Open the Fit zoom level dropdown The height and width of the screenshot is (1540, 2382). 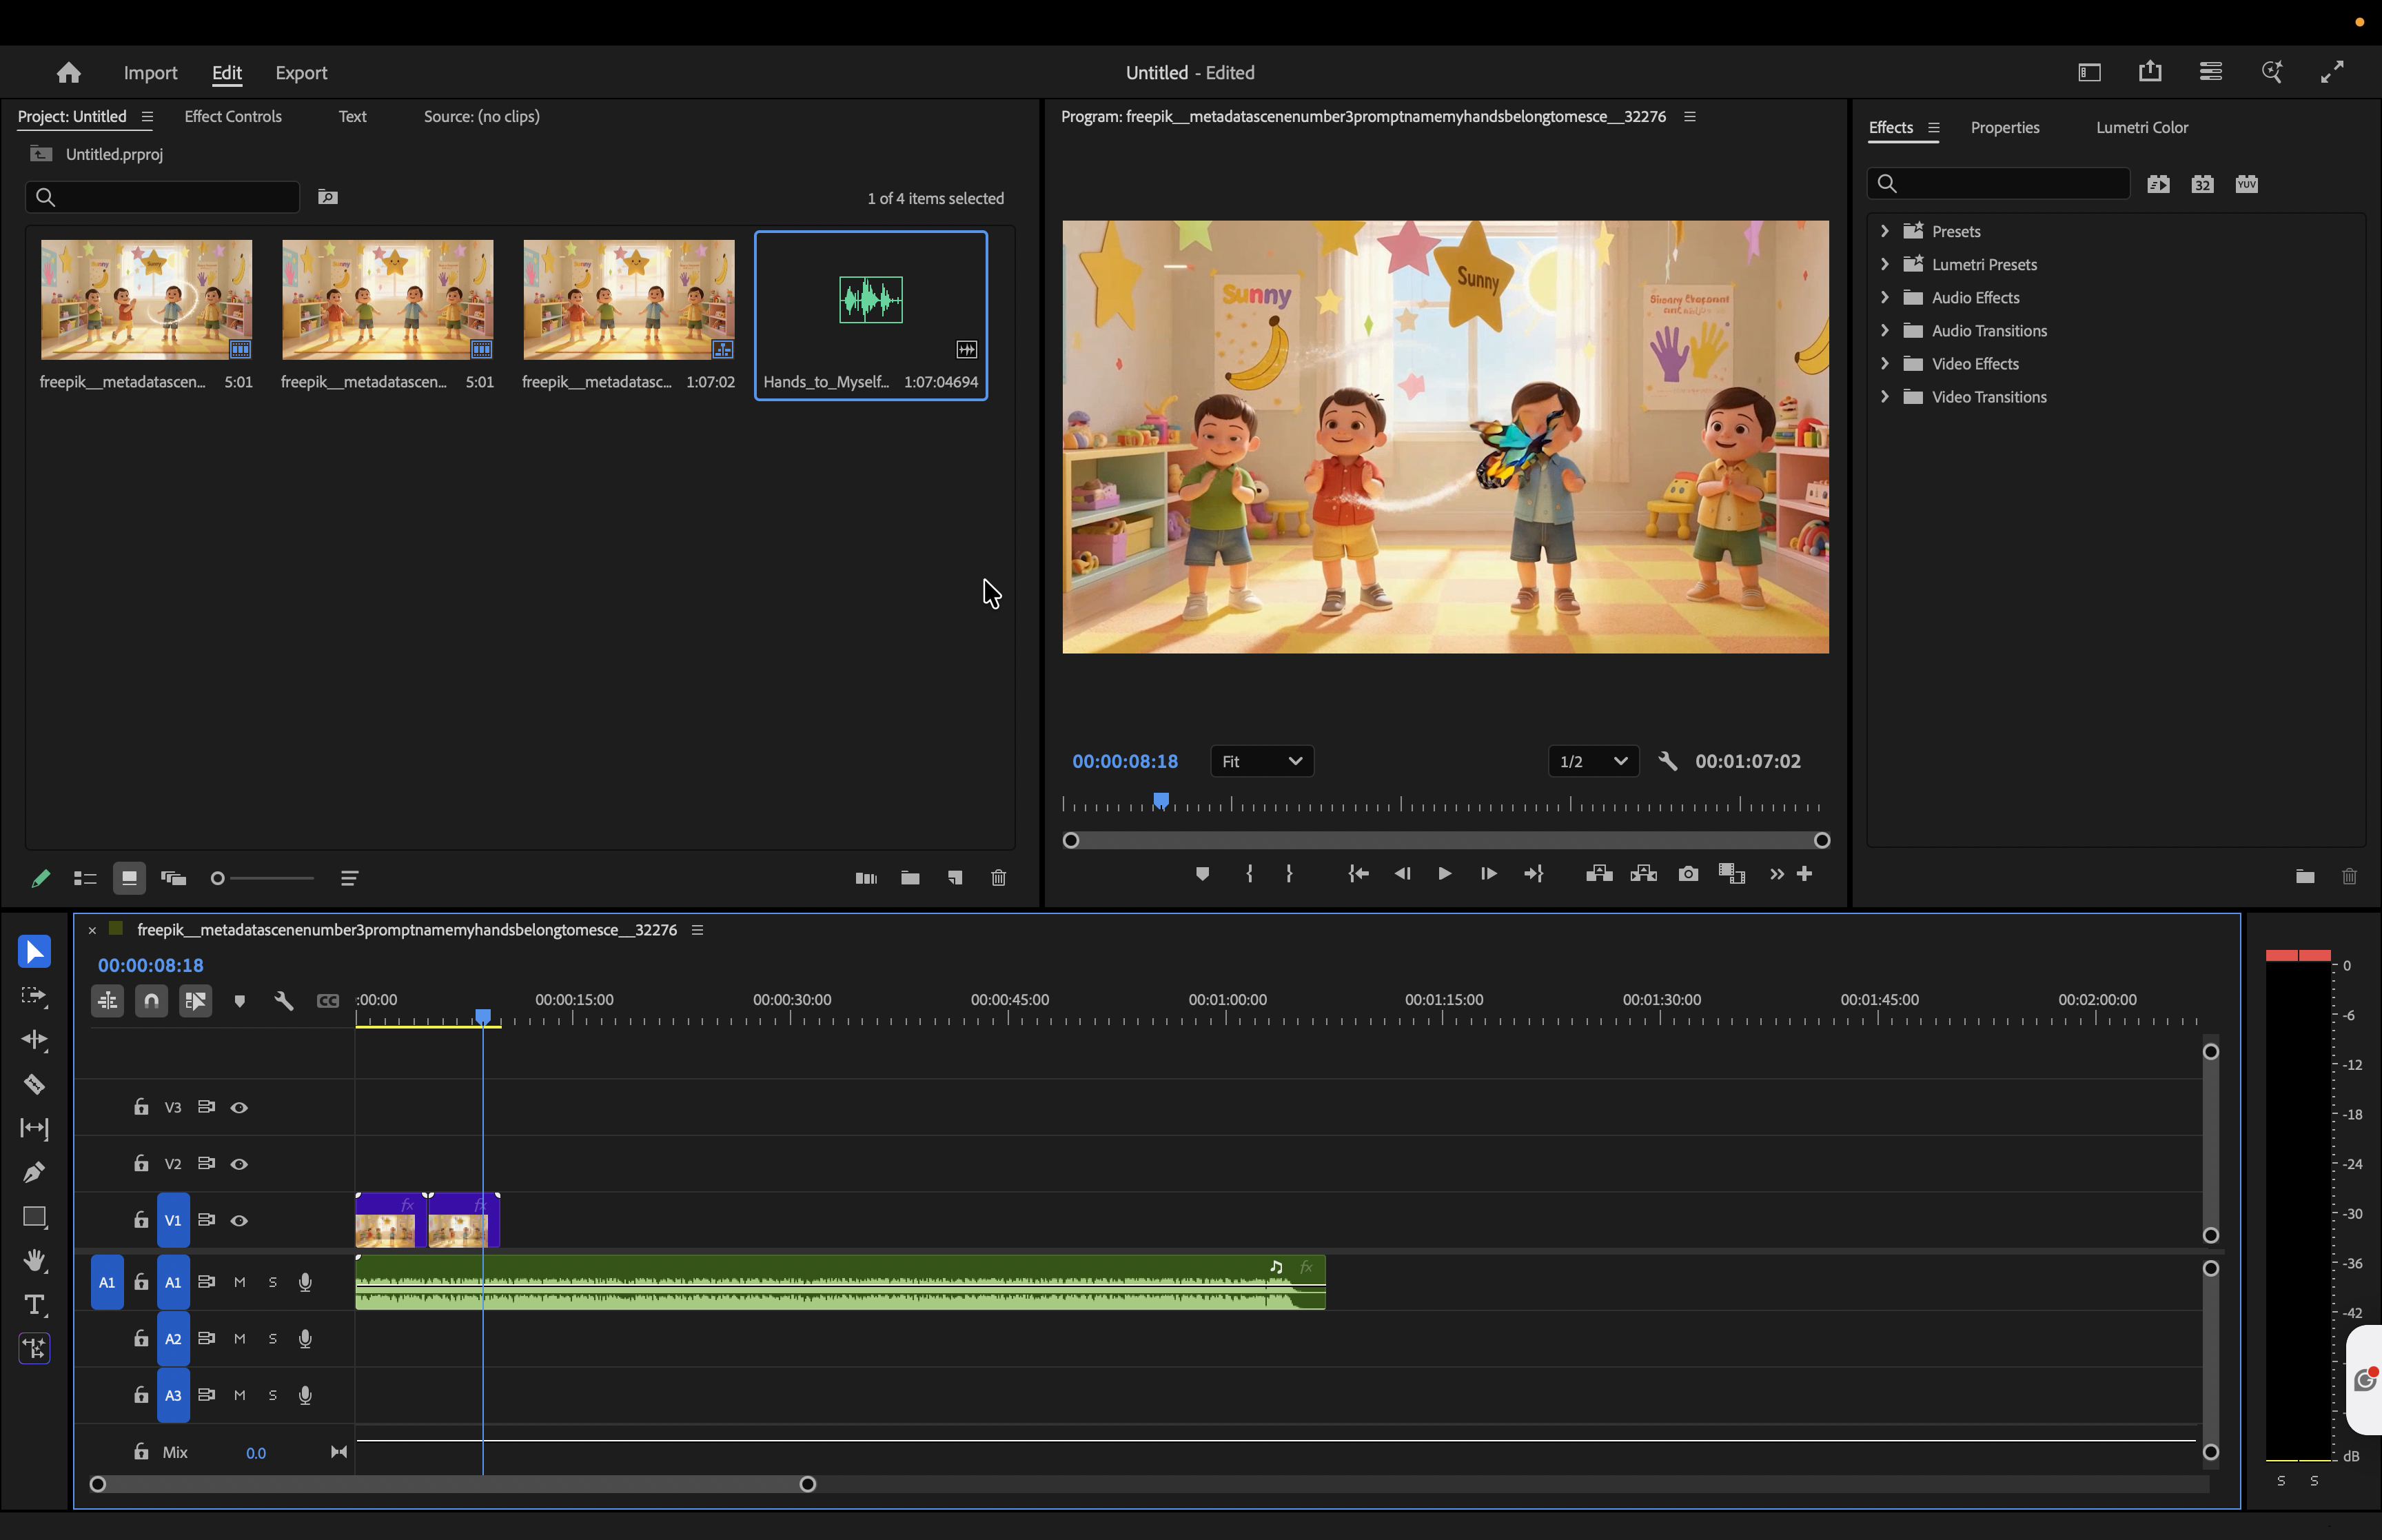click(x=1261, y=761)
